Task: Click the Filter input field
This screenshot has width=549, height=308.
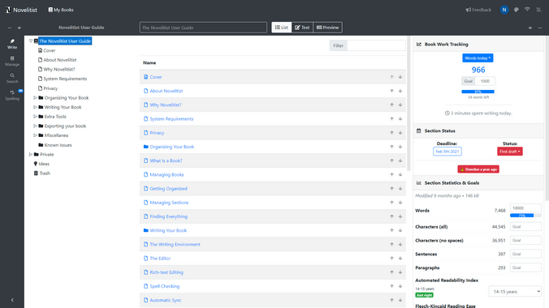Action: tap(376, 45)
